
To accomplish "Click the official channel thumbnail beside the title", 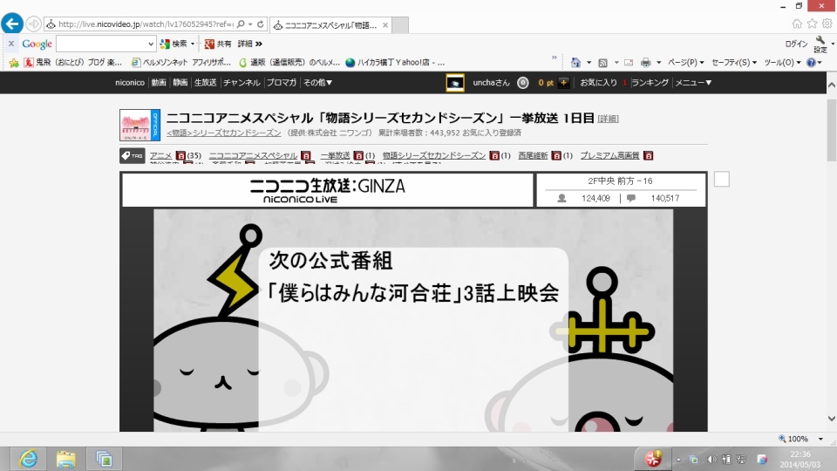I will pyautogui.click(x=139, y=125).
